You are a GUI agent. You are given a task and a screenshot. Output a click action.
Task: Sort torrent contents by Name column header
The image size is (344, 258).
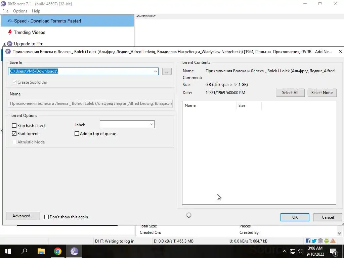pyautogui.click(x=209, y=105)
